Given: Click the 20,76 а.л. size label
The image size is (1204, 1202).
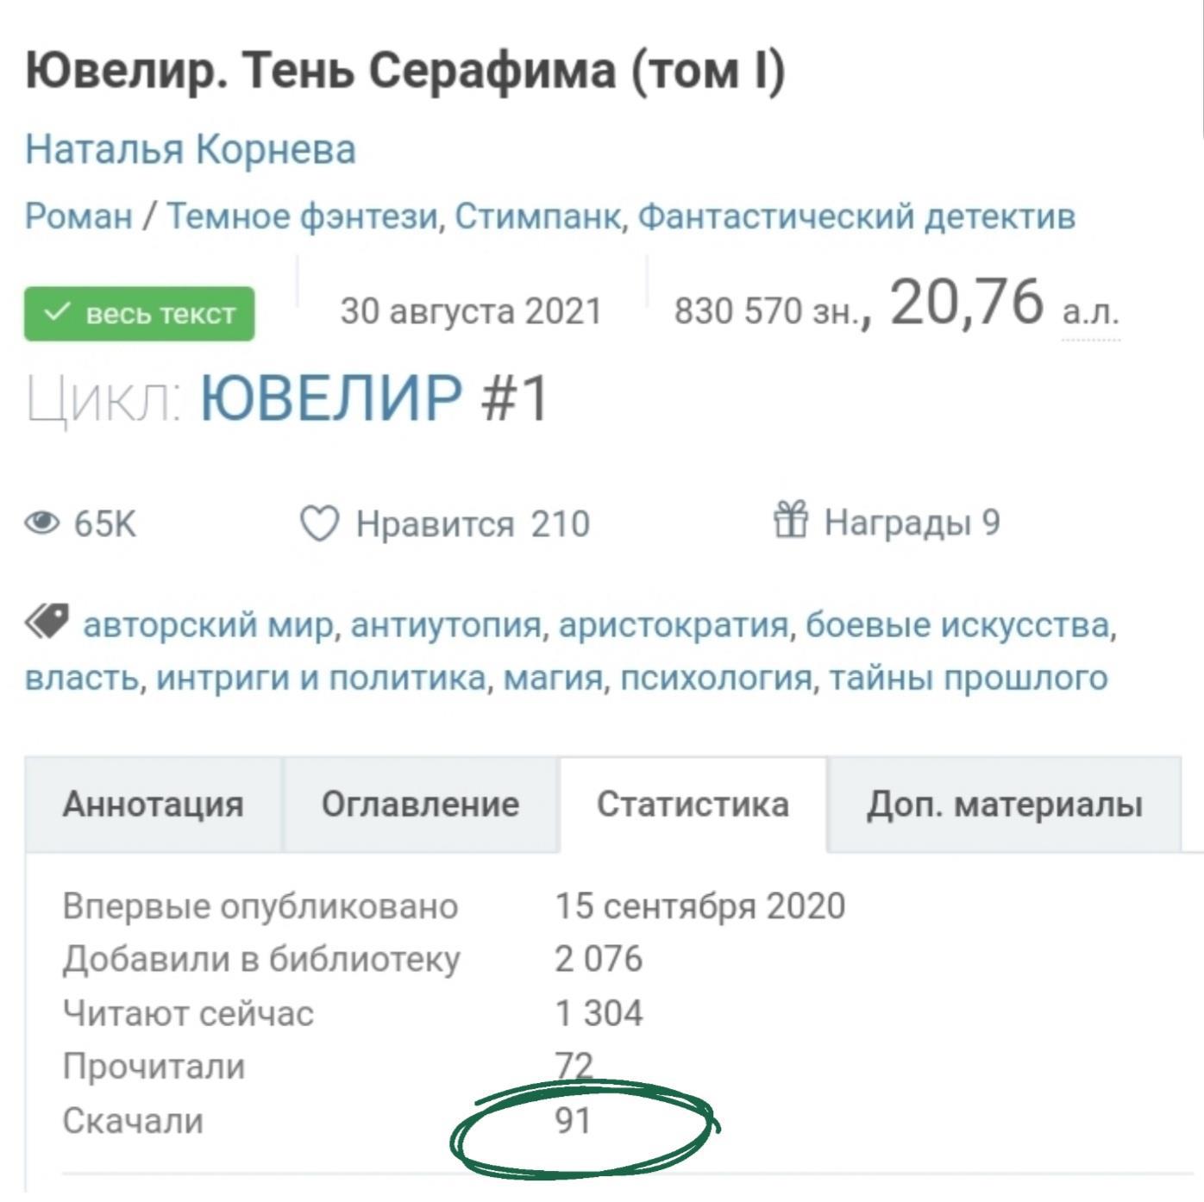Looking at the screenshot, I should [x=1005, y=305].
